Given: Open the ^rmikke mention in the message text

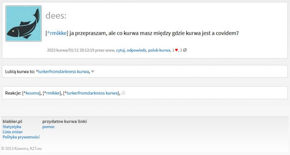Looking at the screenshot, I should [57, 33].
